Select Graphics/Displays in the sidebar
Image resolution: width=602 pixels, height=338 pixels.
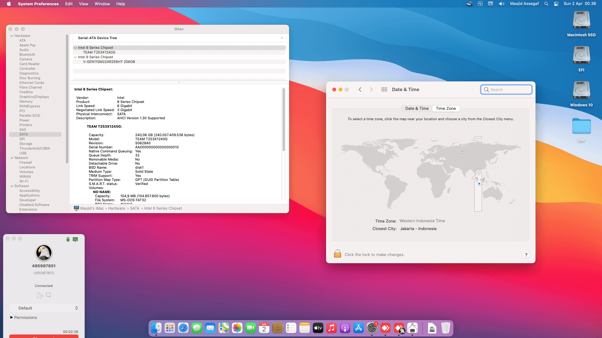click(x=34, y=97)
